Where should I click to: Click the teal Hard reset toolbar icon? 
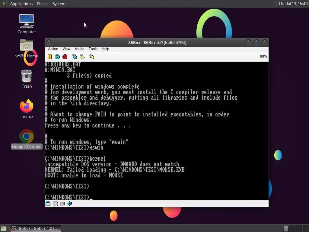click(57, 57)
